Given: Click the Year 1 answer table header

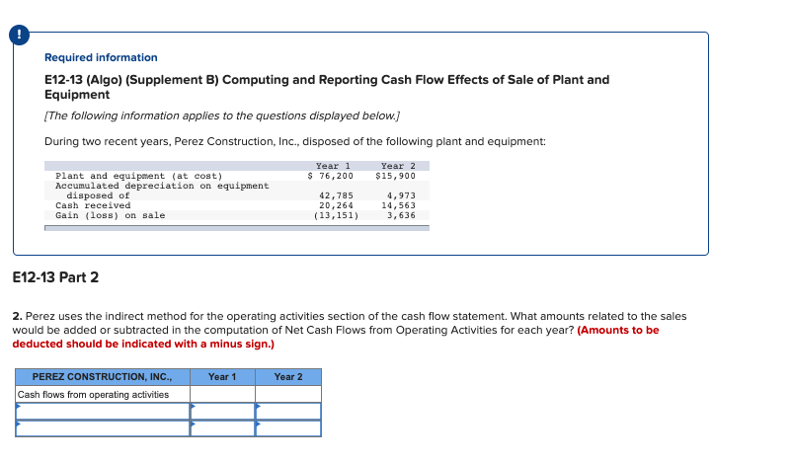Looking at the screenshot, I should (223, 377).
